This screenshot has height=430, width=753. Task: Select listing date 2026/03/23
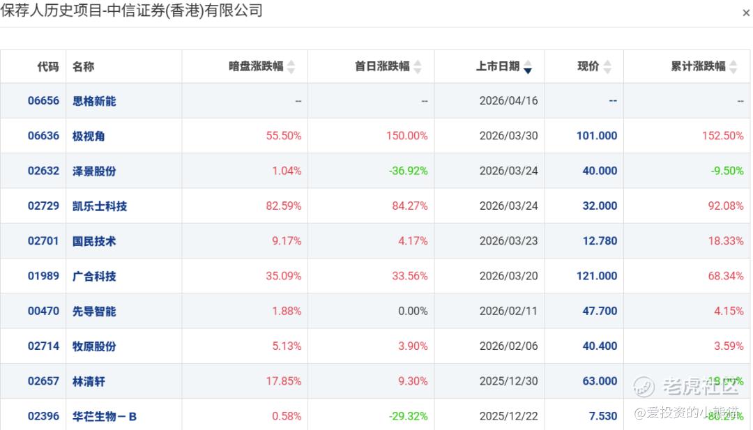[508, 241]
